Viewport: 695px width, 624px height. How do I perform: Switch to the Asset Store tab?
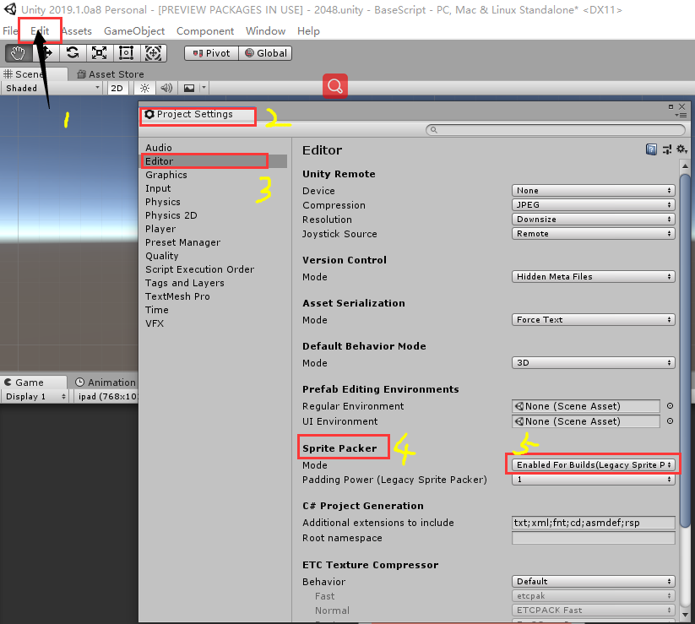(x=111, y=74)
